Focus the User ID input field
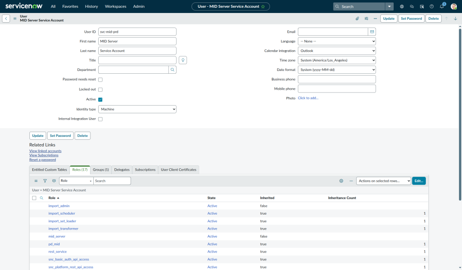Viewport: 462px width, 270px height. [137, 31]
